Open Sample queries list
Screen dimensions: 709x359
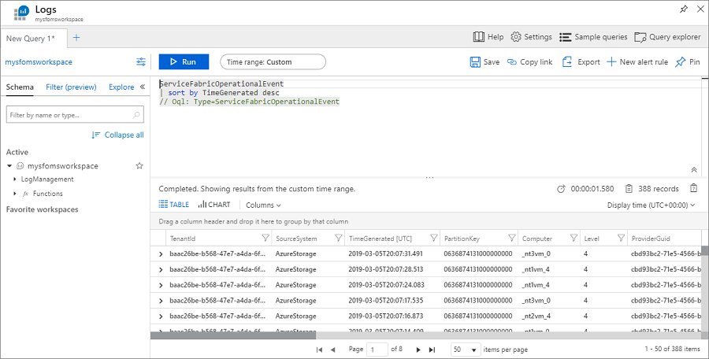point(593,37)
